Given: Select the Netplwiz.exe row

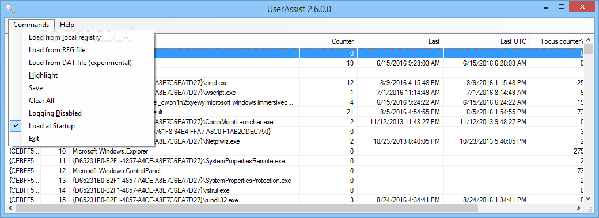Looking at the screenshot, I should [369, 141].
